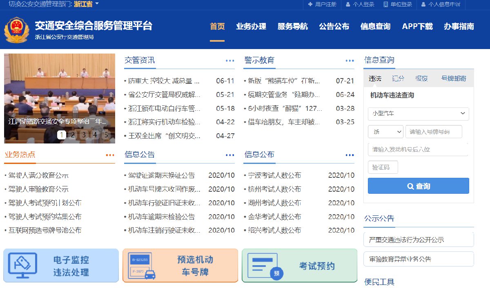The height and width of the screenshot is (289, 490).
Task: Open 信息公布 more dots icon
Action: click(x=350, y=155)
